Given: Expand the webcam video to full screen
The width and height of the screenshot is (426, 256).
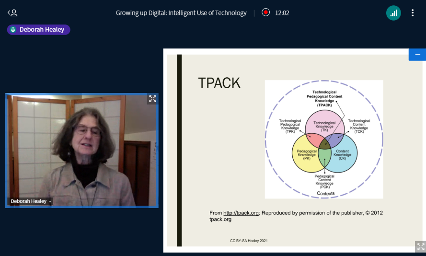Looking at the screenshot, I should 153,99.
